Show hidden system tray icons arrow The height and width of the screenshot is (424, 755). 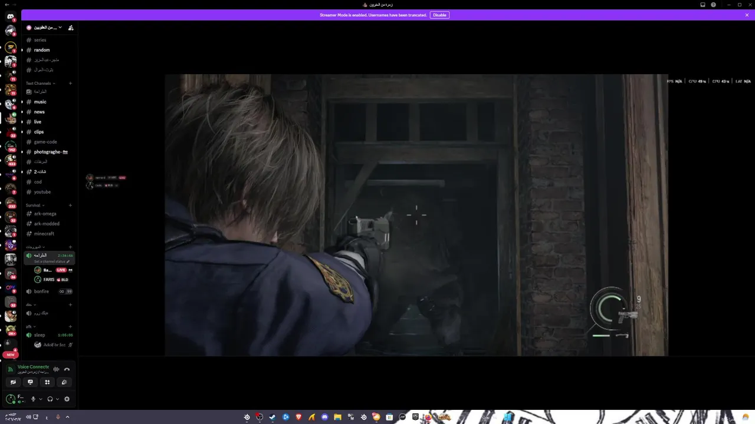coord(67,417)
